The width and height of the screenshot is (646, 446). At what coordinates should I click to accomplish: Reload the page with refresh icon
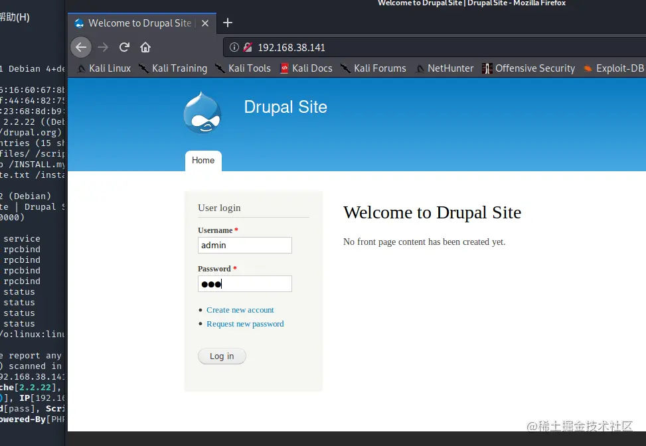[x=124, y=47]
